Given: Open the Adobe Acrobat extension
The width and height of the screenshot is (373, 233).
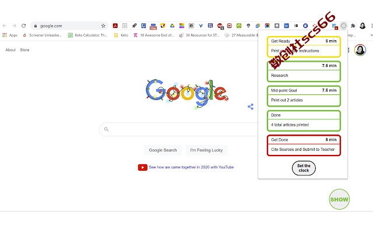Looking at the screenshot, I should click(x=115, y=26).
